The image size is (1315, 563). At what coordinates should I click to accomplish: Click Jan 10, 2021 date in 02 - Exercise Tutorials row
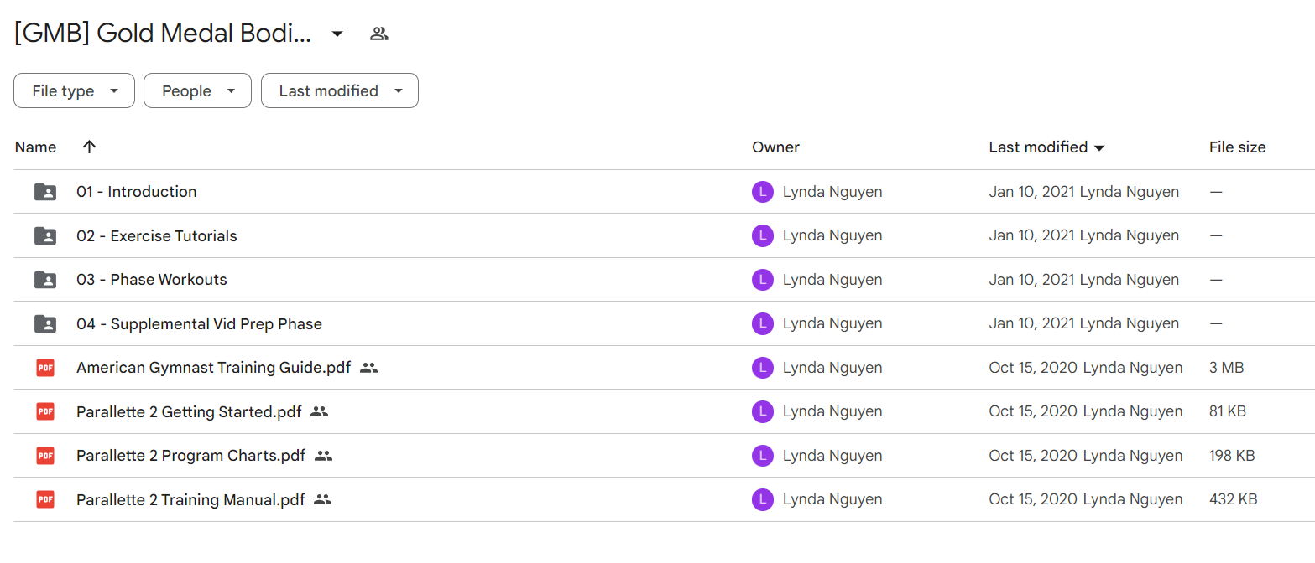pyautogui.click(x=1031, y=236)
